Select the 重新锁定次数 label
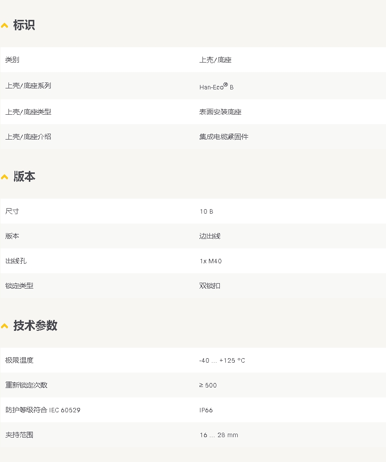The width and height of the screenshot is (386, 462). (x=26, y=385)
